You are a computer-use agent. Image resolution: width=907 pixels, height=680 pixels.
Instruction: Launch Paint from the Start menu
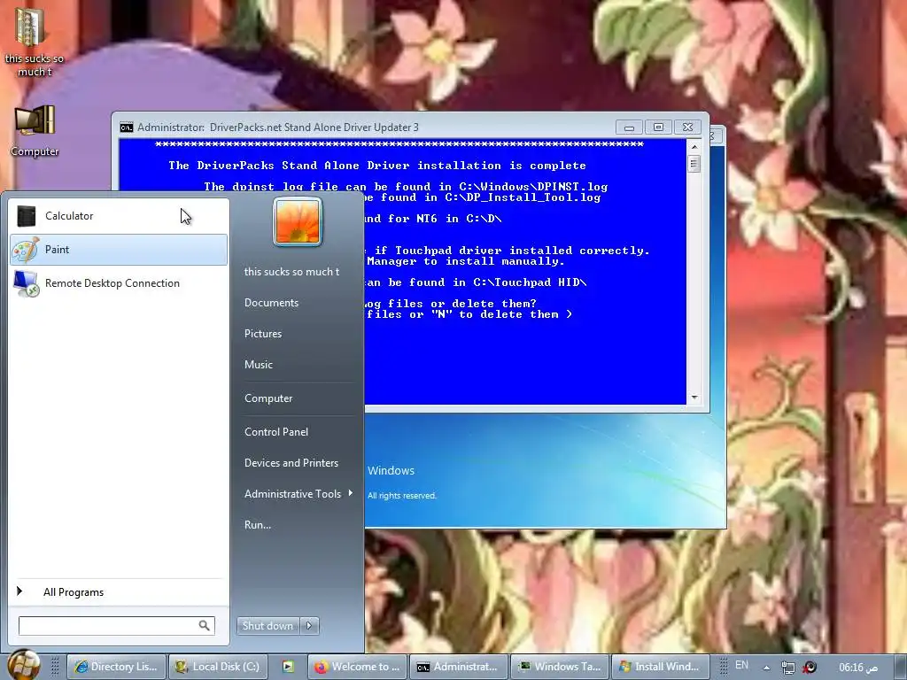(x=119, y=249)
